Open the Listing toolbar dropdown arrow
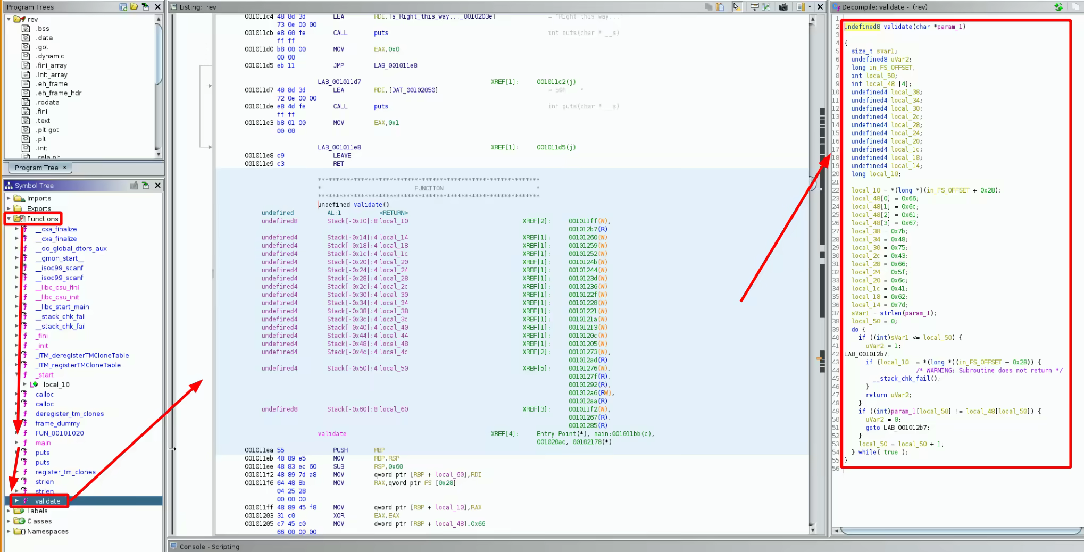This screenshot has width=1084, height=552. [810, 7]
